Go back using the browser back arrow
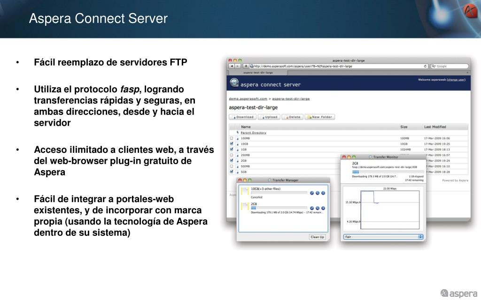The height and width of the screenshot is (300, 481). [x=232, y=66]
